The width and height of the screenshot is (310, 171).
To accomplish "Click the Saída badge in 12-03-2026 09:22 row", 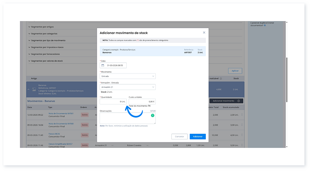I will [84, 115].
